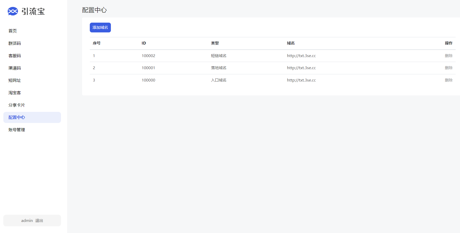
Task: Click the 类型 column header
Action: [x=215, y=43]
